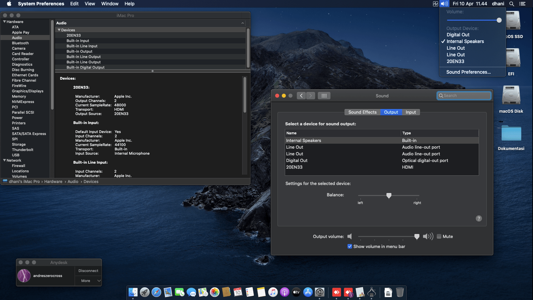Select 20EN33 HDMI row in the output device table

coord(382,167)
